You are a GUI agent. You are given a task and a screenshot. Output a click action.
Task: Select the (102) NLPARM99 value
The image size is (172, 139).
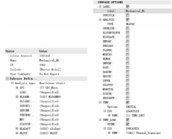(x=50, y=97)
